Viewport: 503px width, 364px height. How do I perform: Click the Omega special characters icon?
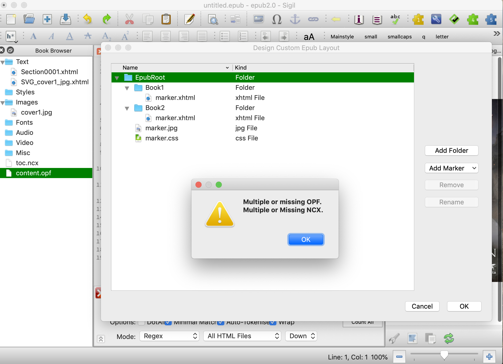click(x=277, y=19)
